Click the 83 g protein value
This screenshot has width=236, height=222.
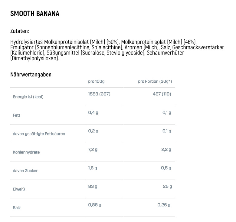[x=93, y=187]
